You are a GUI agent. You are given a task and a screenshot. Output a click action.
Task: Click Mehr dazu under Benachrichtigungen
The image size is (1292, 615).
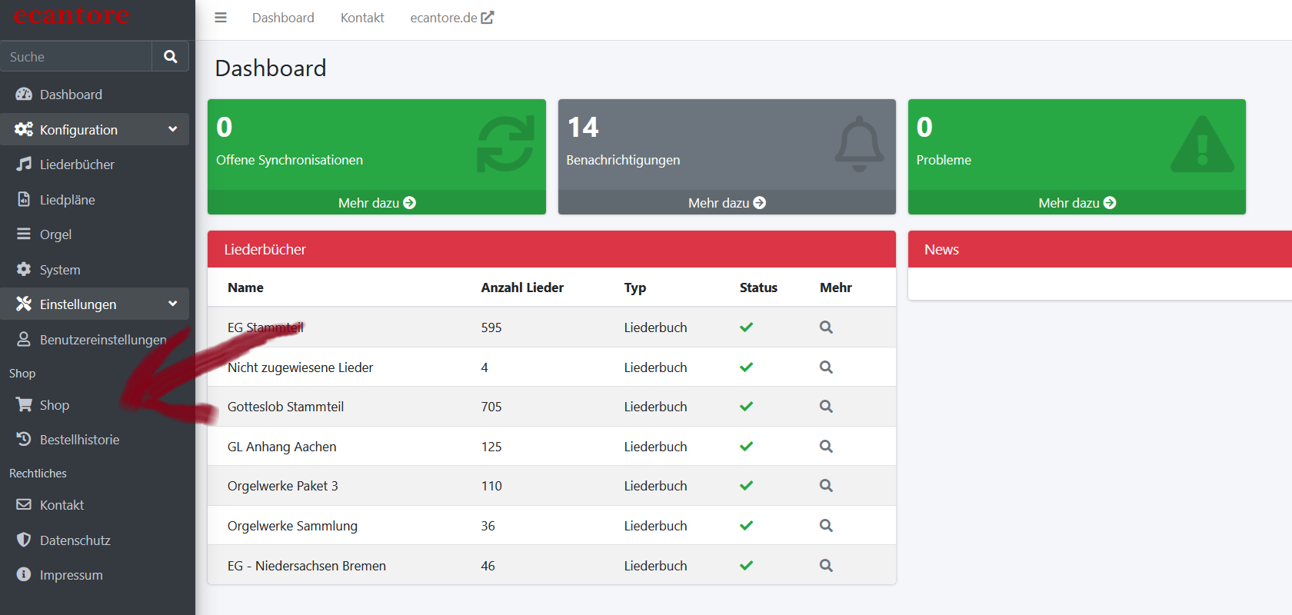point(727,203)
